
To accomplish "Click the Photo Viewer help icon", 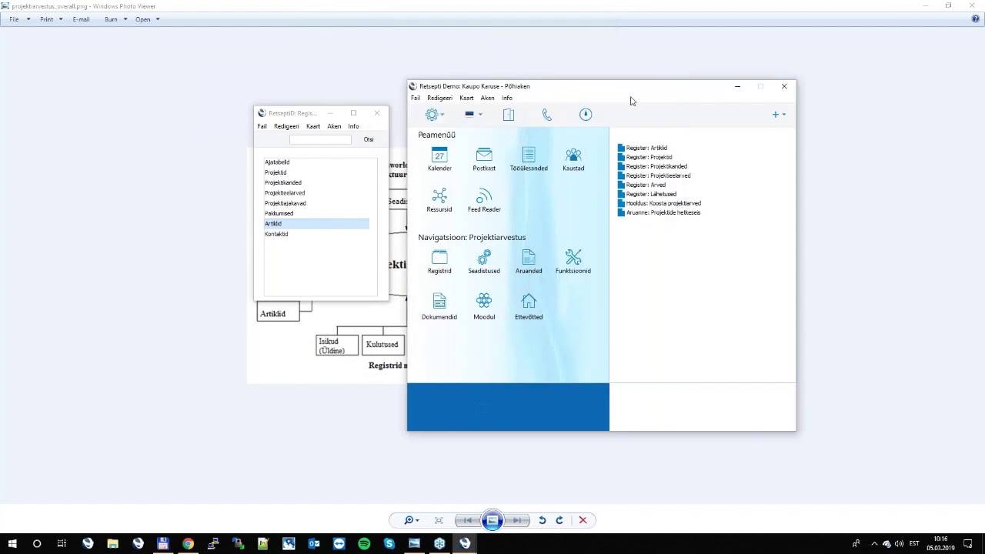I will [x=976, y=19].
